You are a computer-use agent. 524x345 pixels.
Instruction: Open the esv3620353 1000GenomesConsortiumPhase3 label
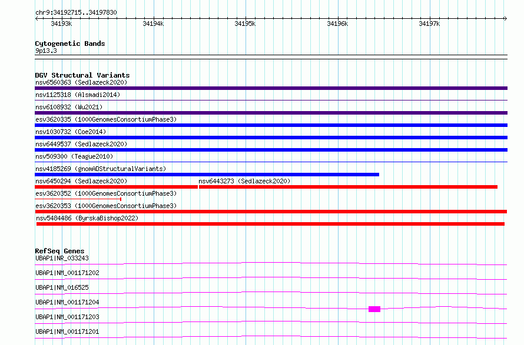[106, 206]
